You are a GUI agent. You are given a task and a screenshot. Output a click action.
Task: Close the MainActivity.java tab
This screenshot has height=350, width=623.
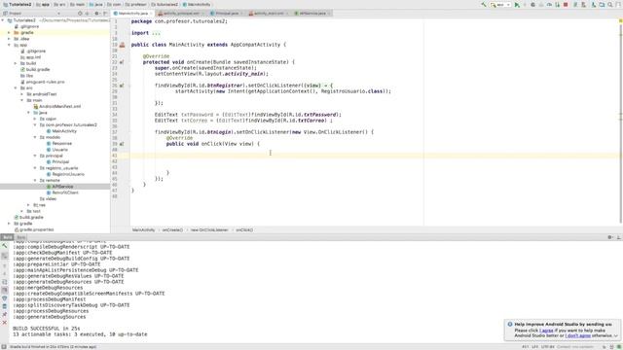151,13
